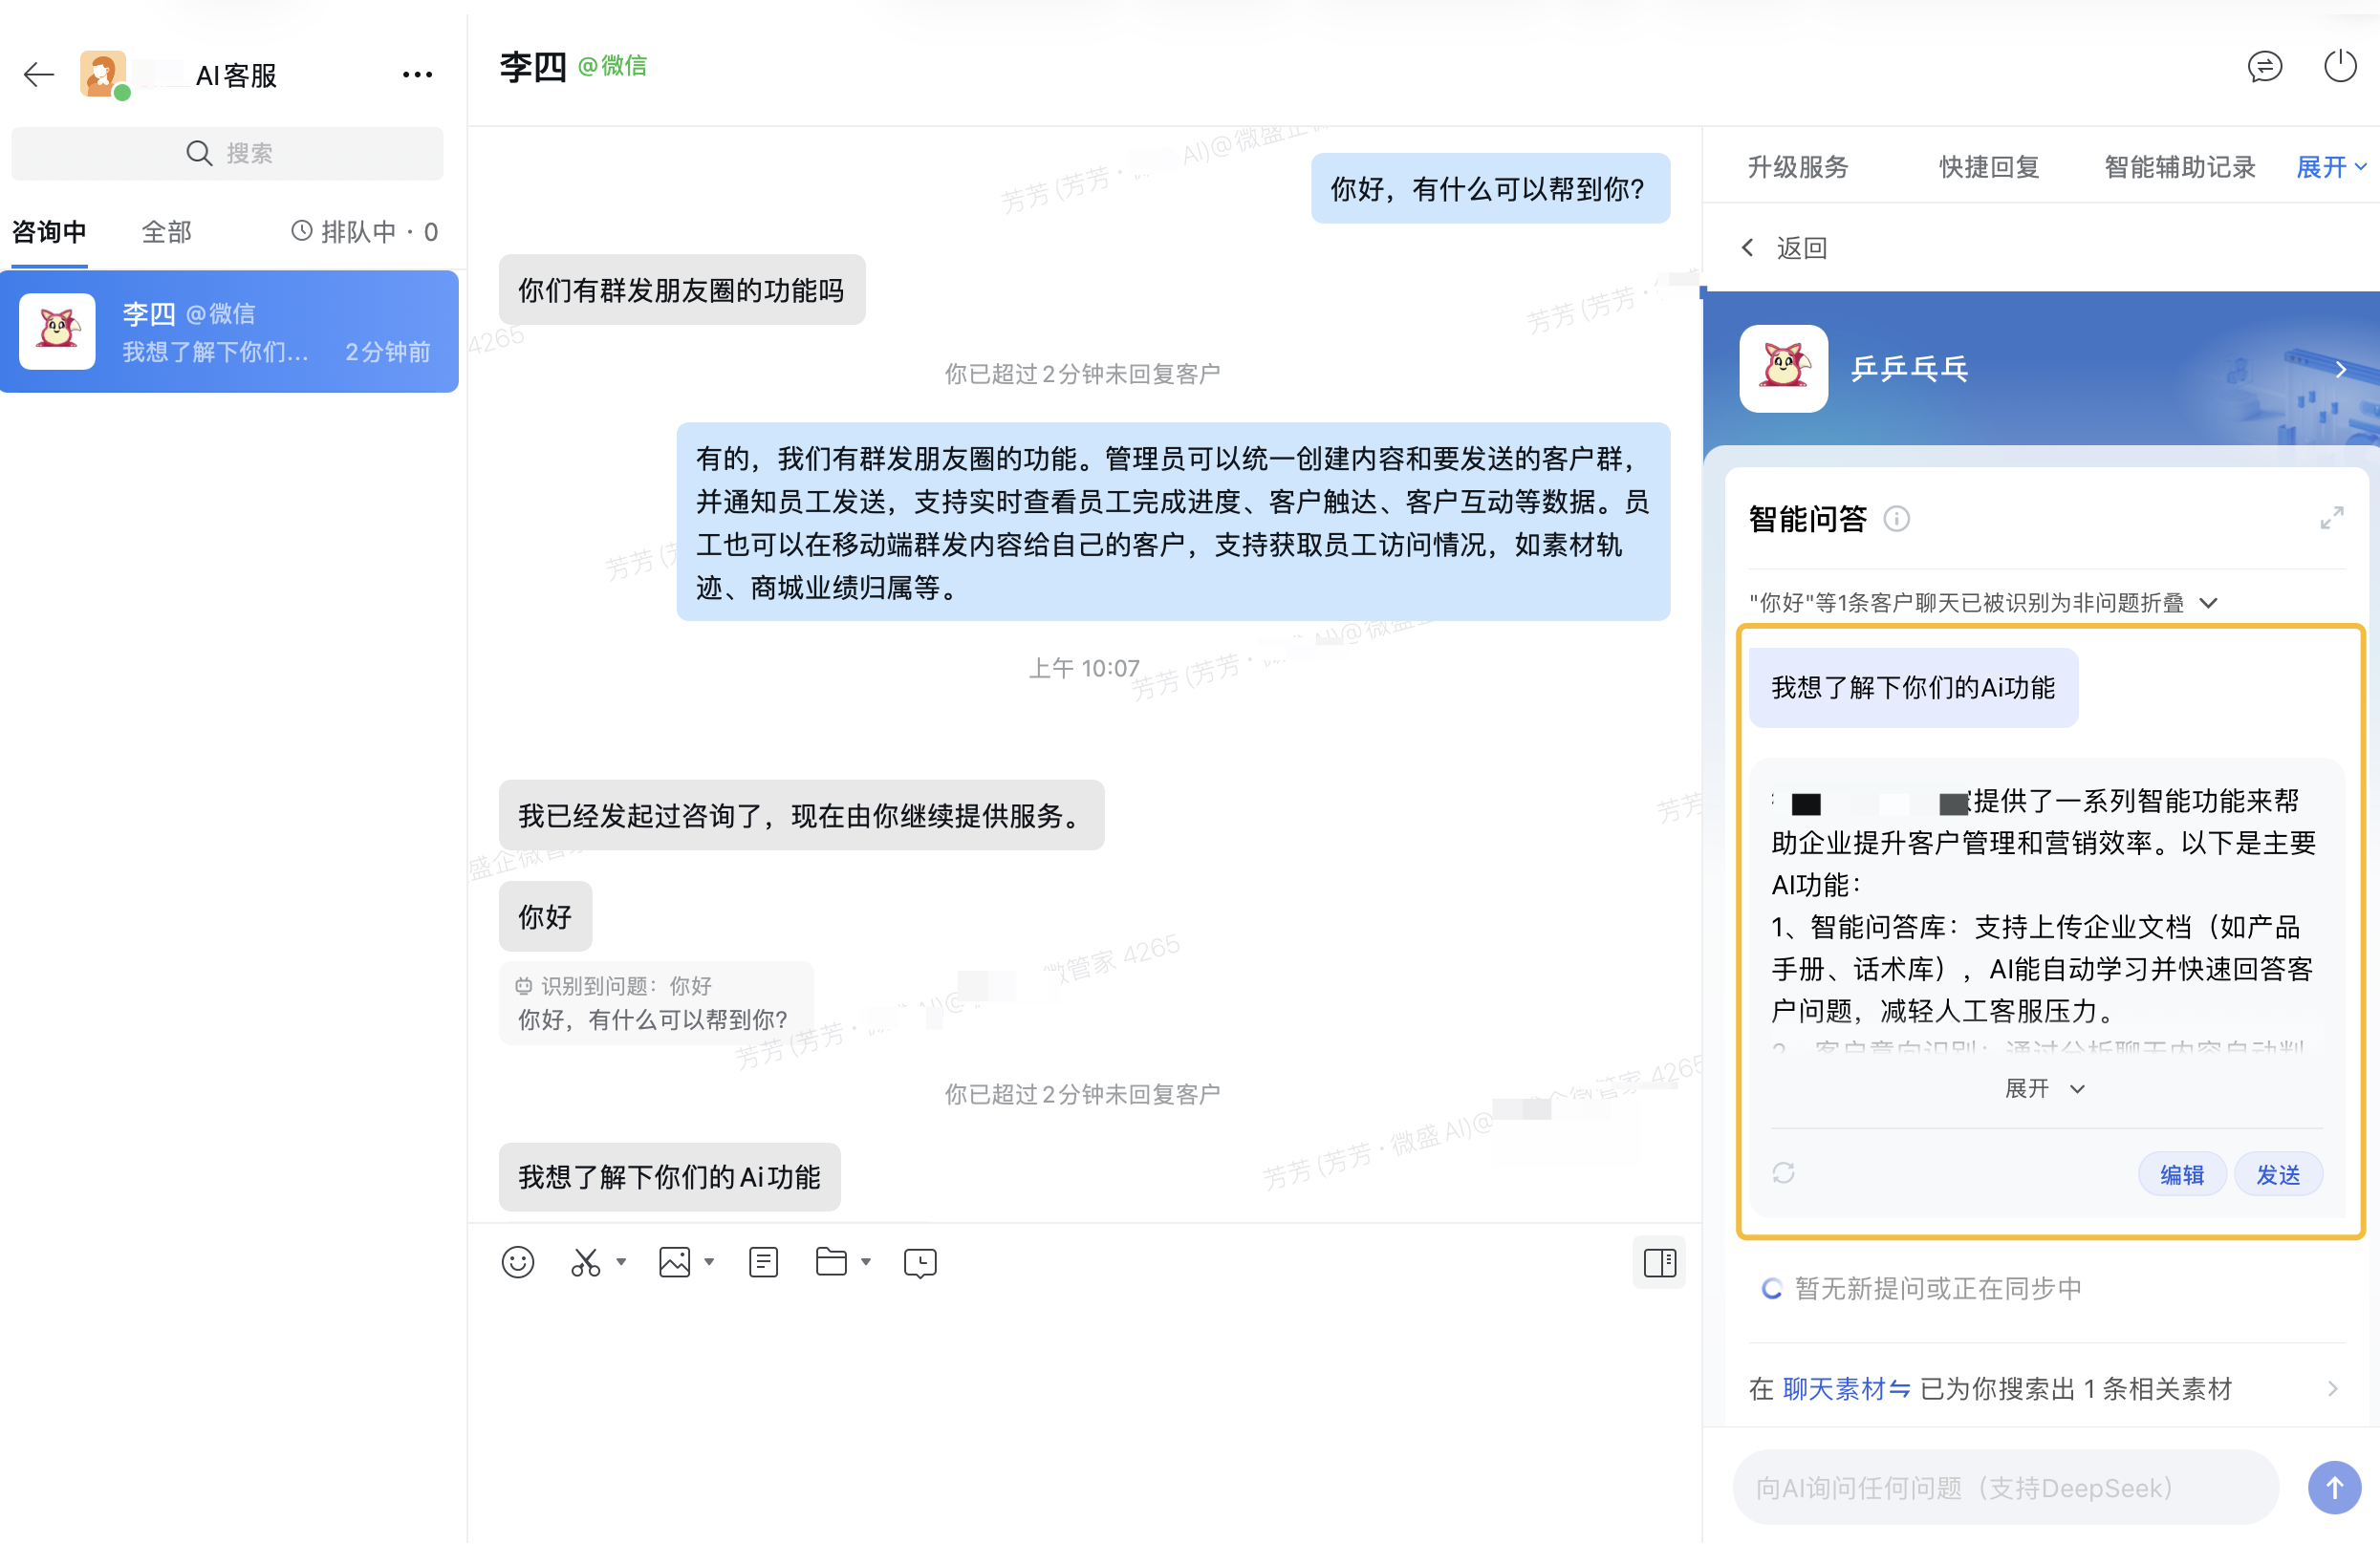2380x1544 pixels.
Task: Toggle the right sidebar panel icon
Action: click(x=1659, y=1262)
